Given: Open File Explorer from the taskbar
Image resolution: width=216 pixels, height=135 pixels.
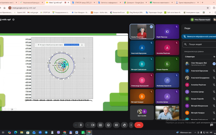Looking at the screenshot, I should (x=22, y=133).
